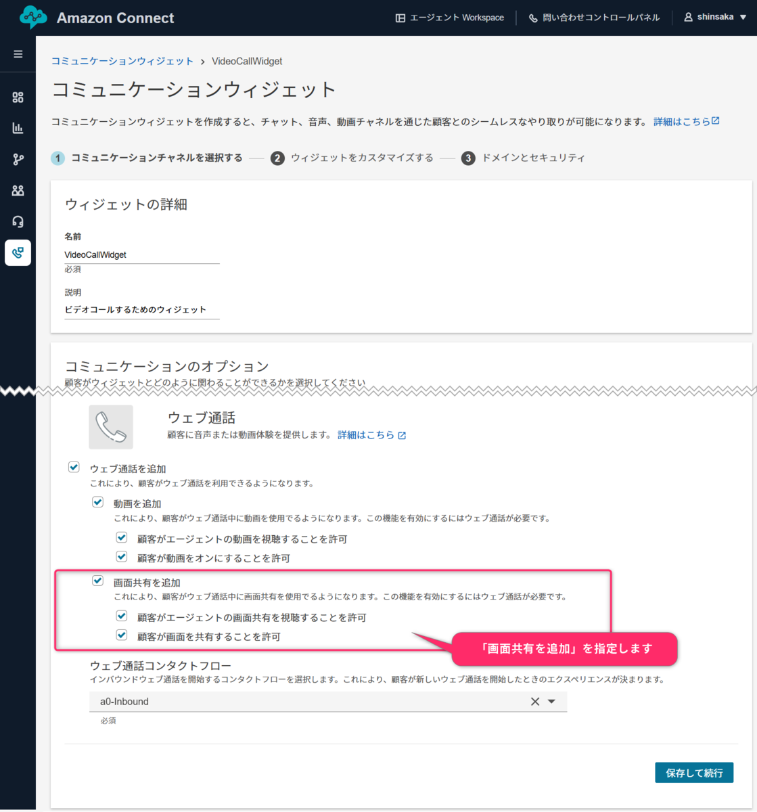Open the a0-Inbound contact flow combo box
The height and width of the screenshot is (812, 757).
[328, 702]
